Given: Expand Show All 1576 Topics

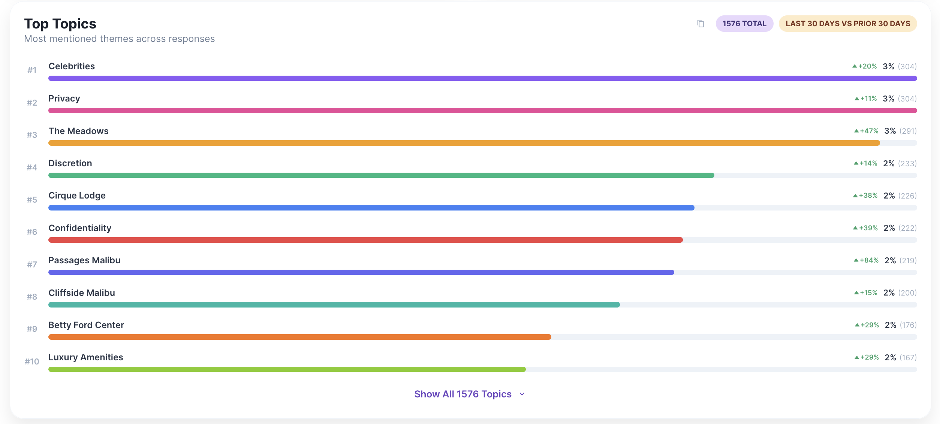Looking at the screenshot, I should pyautogui.click(x=463, y=394).
